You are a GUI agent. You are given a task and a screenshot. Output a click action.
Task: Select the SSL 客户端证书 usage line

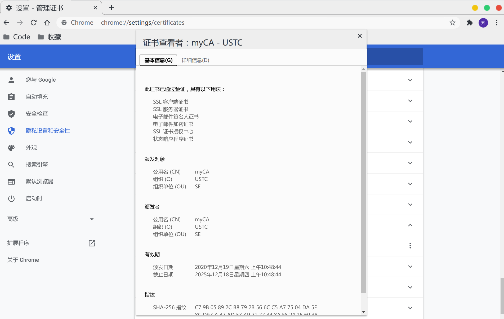click(171, 102)
